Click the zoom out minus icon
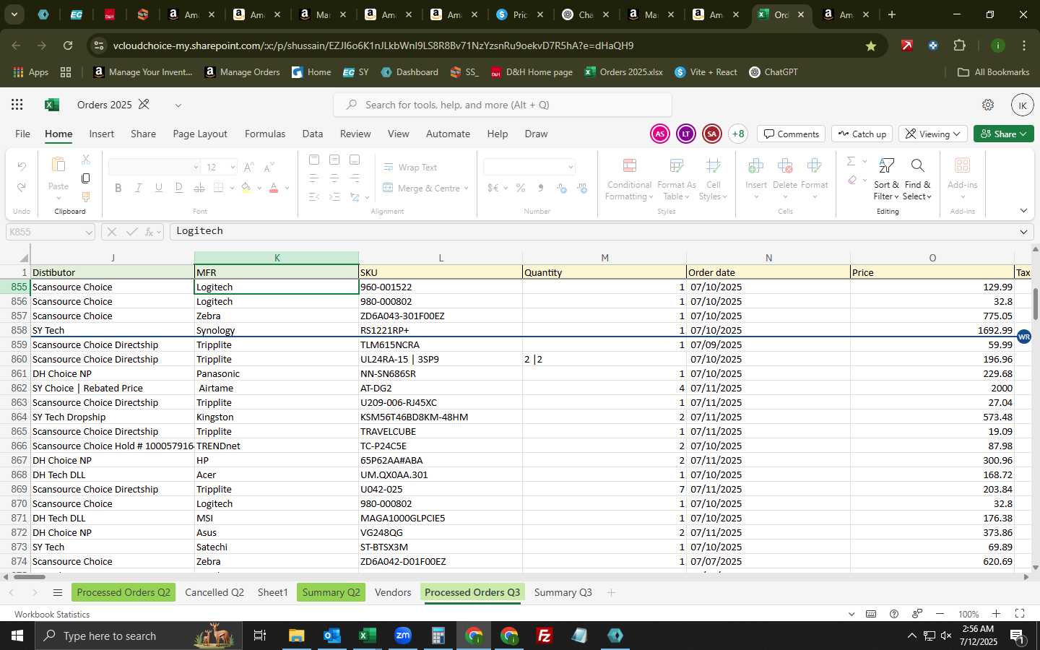The width and height of the screenshot is (1040, 650). [x=940, y=614]
